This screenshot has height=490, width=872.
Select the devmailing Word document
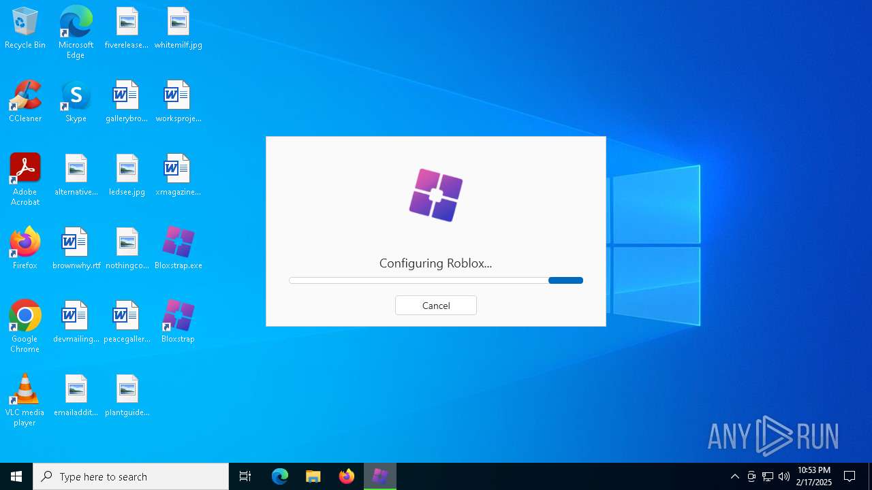(x=76, y=323)
